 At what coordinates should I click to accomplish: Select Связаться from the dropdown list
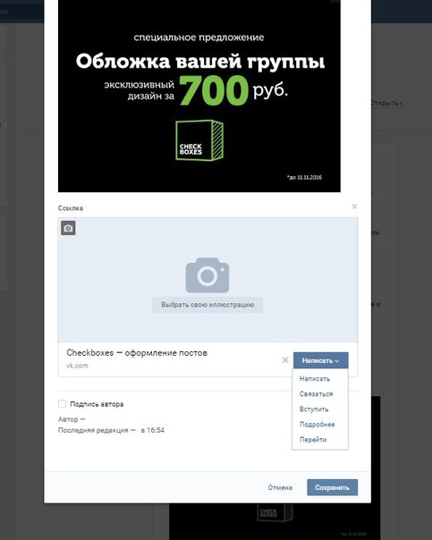[317, 394]
